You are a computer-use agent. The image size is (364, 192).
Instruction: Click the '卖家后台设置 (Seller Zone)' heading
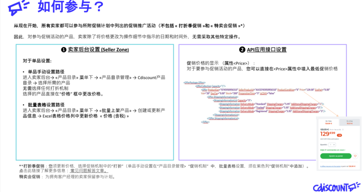(x=98, y=50)
